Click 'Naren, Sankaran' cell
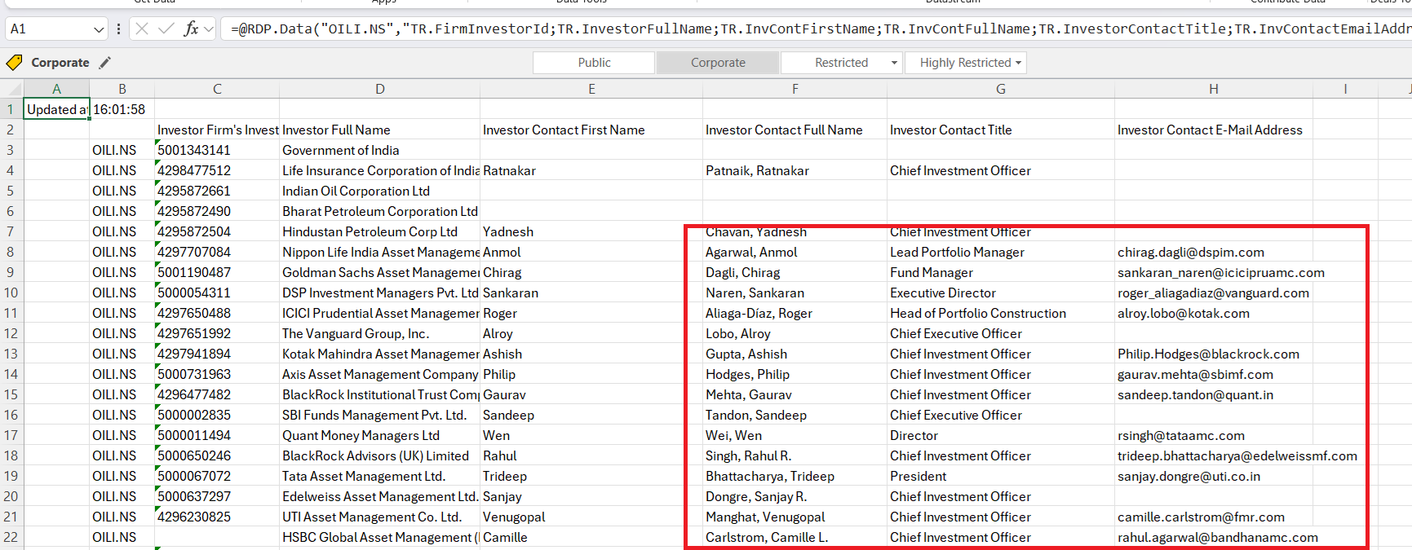The height and width of the screenshot is (550, 1412). 795,293
